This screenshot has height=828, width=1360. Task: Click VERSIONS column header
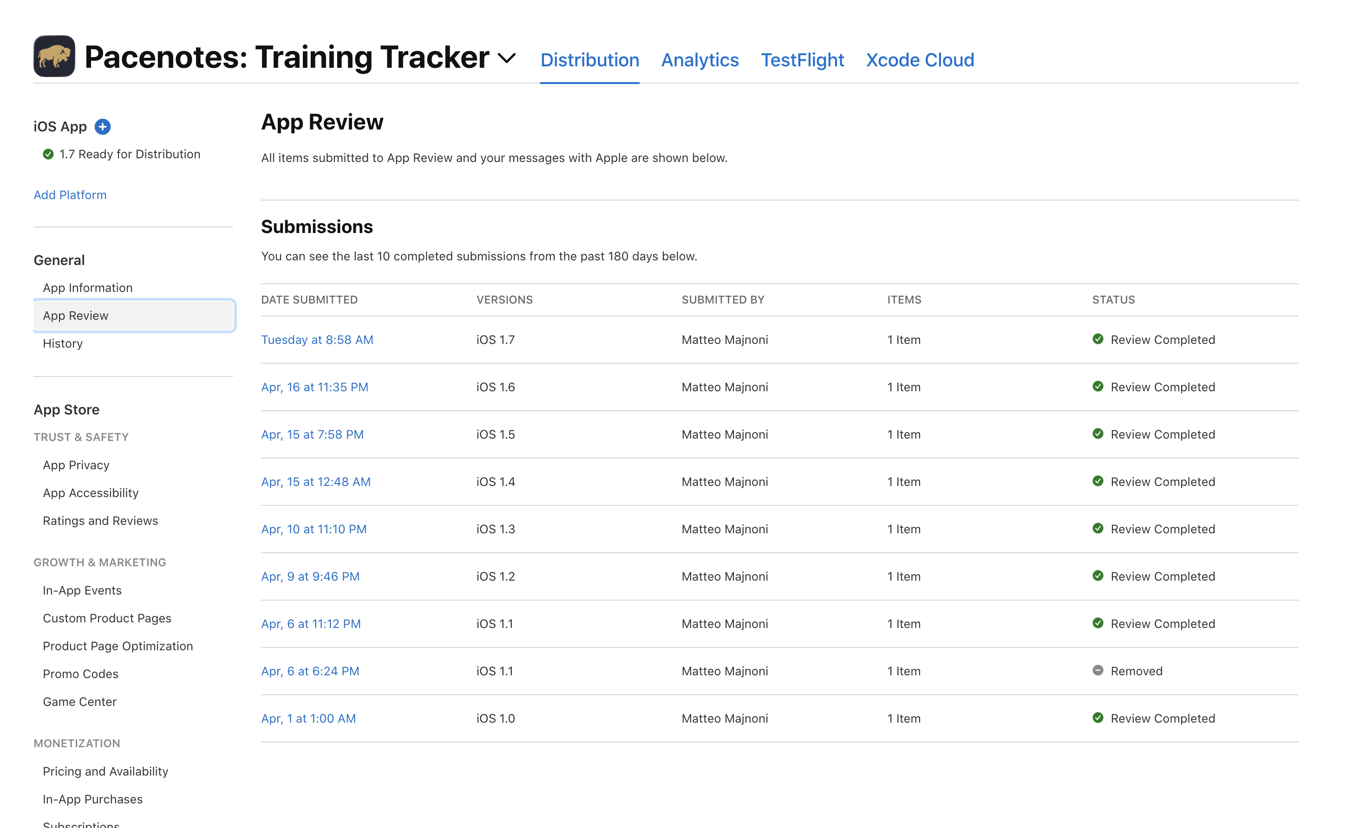pyautogui.click(x=504, y=299)
